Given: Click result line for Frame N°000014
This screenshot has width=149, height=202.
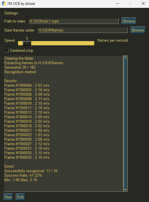Looking at the screenshot, I should point(27,117).
